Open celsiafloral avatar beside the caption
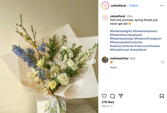The image size is (167, 113). [x=105, y=18]
